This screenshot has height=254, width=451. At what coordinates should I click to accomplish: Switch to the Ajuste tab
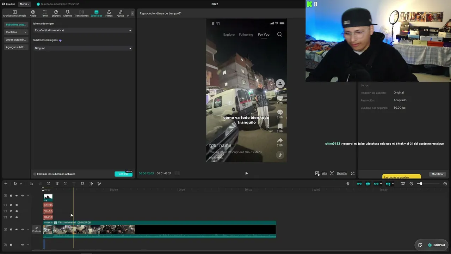(x=121, y=13)
